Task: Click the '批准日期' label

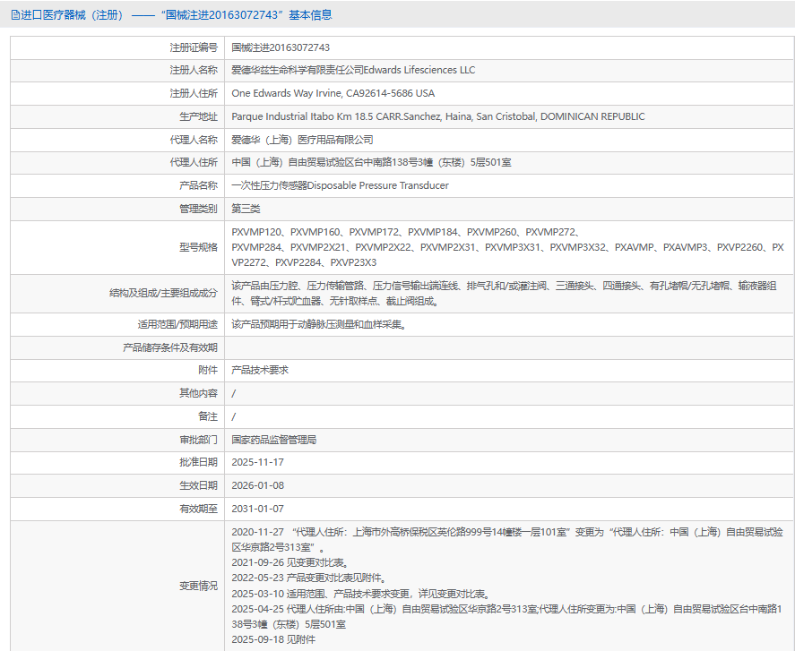Action: pos(198,463)
